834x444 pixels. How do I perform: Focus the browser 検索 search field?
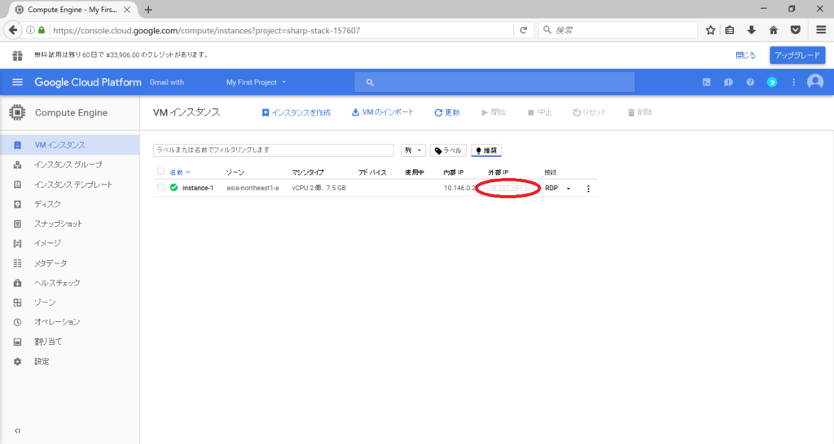(x=618, y=30)
